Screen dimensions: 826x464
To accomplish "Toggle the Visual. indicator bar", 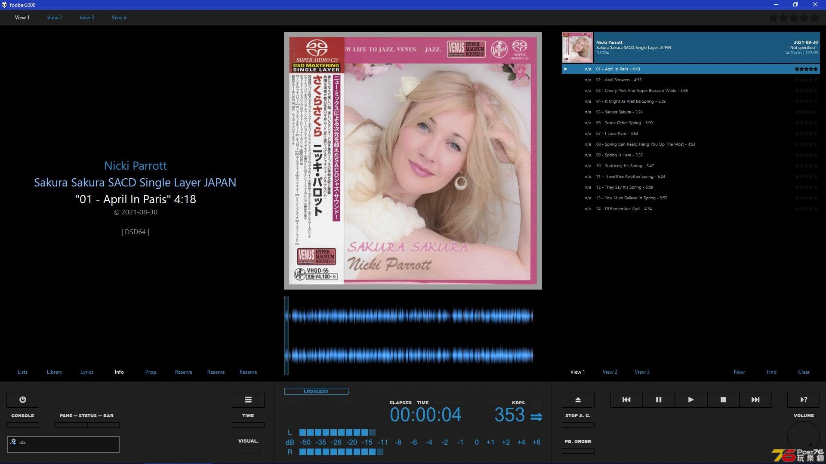I will tap(248, 450).
